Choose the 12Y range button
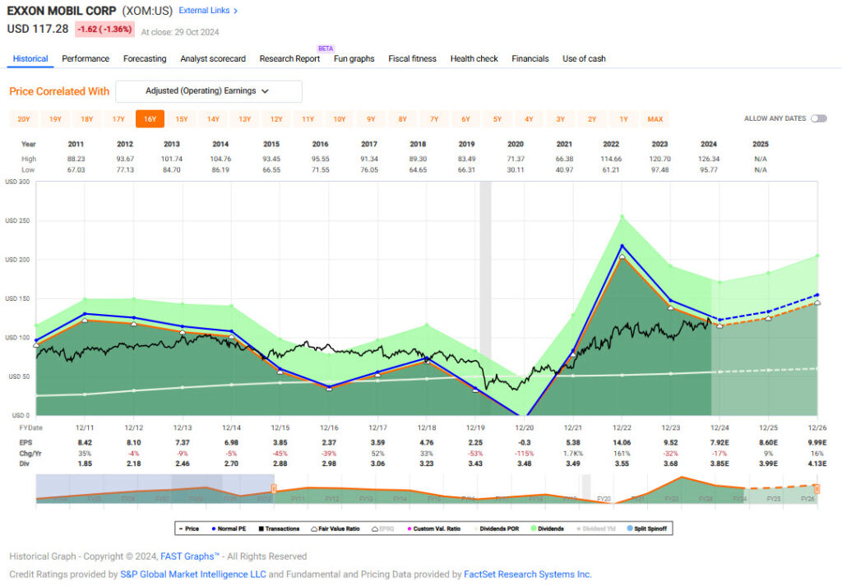This screenshot has height=586, width=842. click(x=276, y=119)
